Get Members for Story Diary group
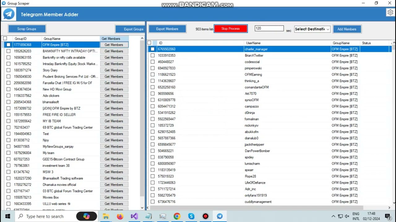The image size is (396, 222). (x=114, y=70)
